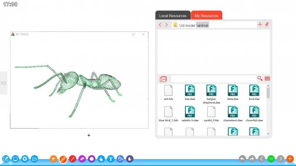Viewport: 296px width, 166px height.
Task: Open settings gear in bottom toolbar
Action: (x=25, y=159)
